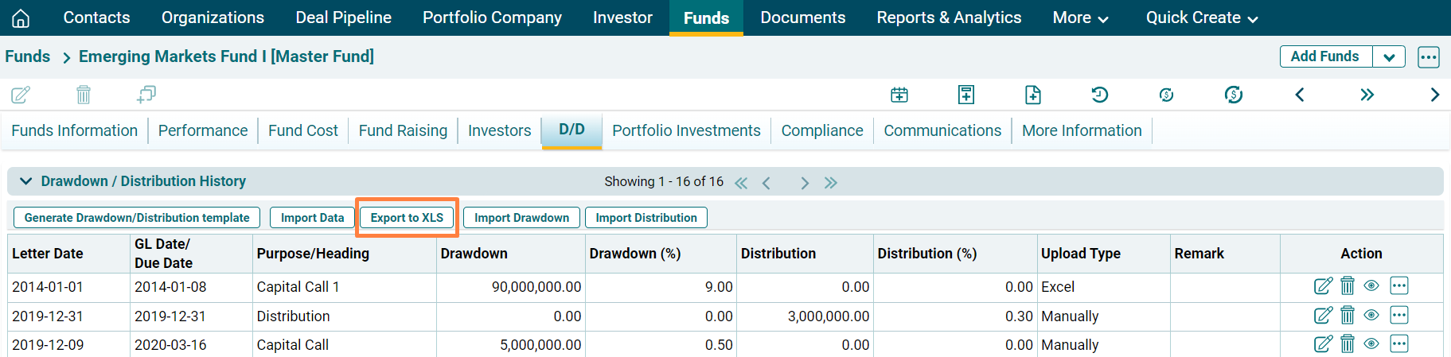The height and width of the screenshot is (357, 1451).
Task: Delete the Capital Call 1 row
Action: point(1348,286)
